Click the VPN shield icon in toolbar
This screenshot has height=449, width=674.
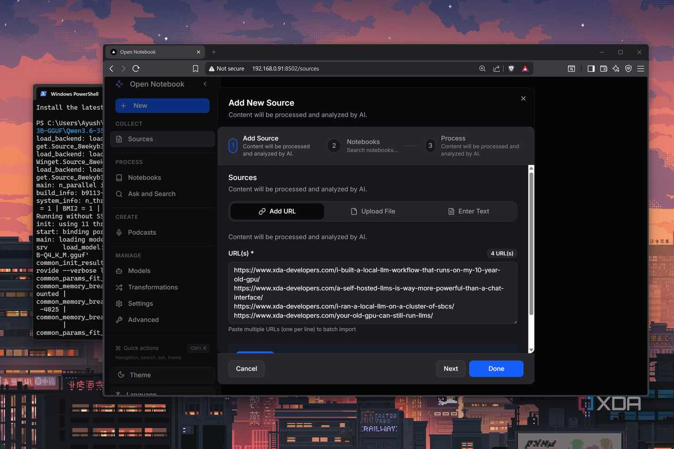[x=628, y=69]
